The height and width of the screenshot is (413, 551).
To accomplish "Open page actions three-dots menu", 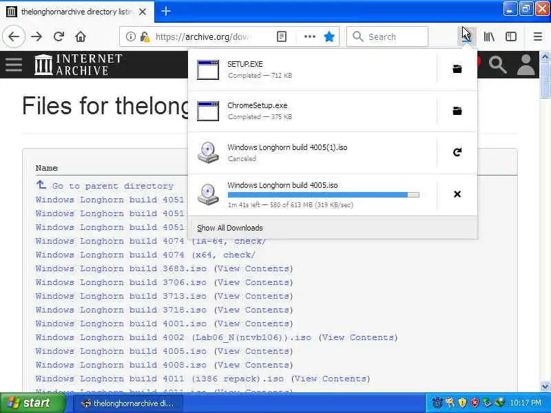I will pos(309,36).
